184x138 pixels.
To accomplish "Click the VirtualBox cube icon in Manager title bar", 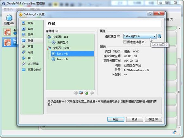I will (4, 4).
